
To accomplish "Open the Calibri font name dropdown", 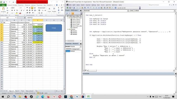I will pyautogui.click(x=19, y=8).
